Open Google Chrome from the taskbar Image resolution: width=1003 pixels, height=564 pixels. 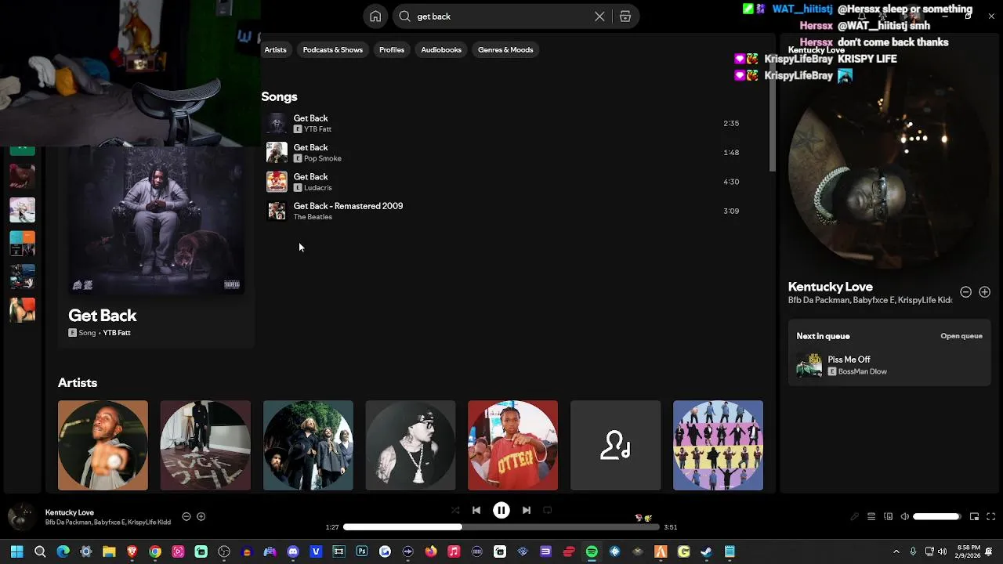tap(155, 551)
